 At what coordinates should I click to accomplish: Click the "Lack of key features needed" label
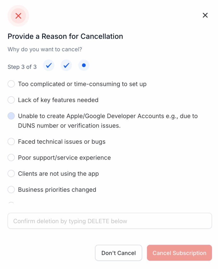(x=58, y=100)
